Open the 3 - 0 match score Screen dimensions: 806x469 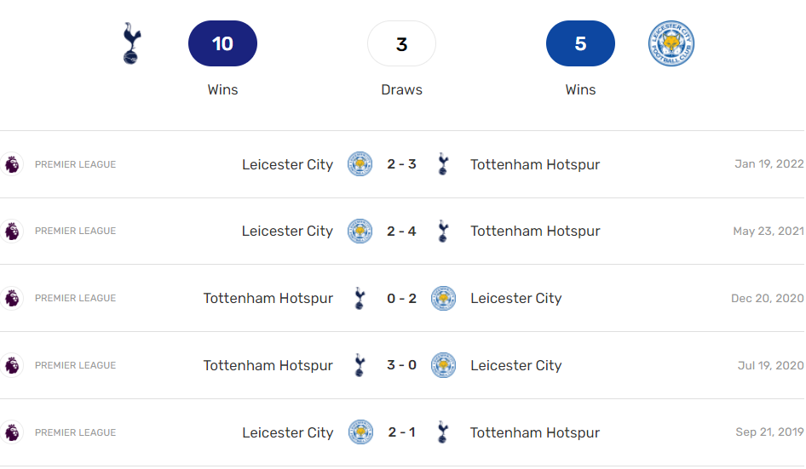pyautogui.click(x=401, y=365)
